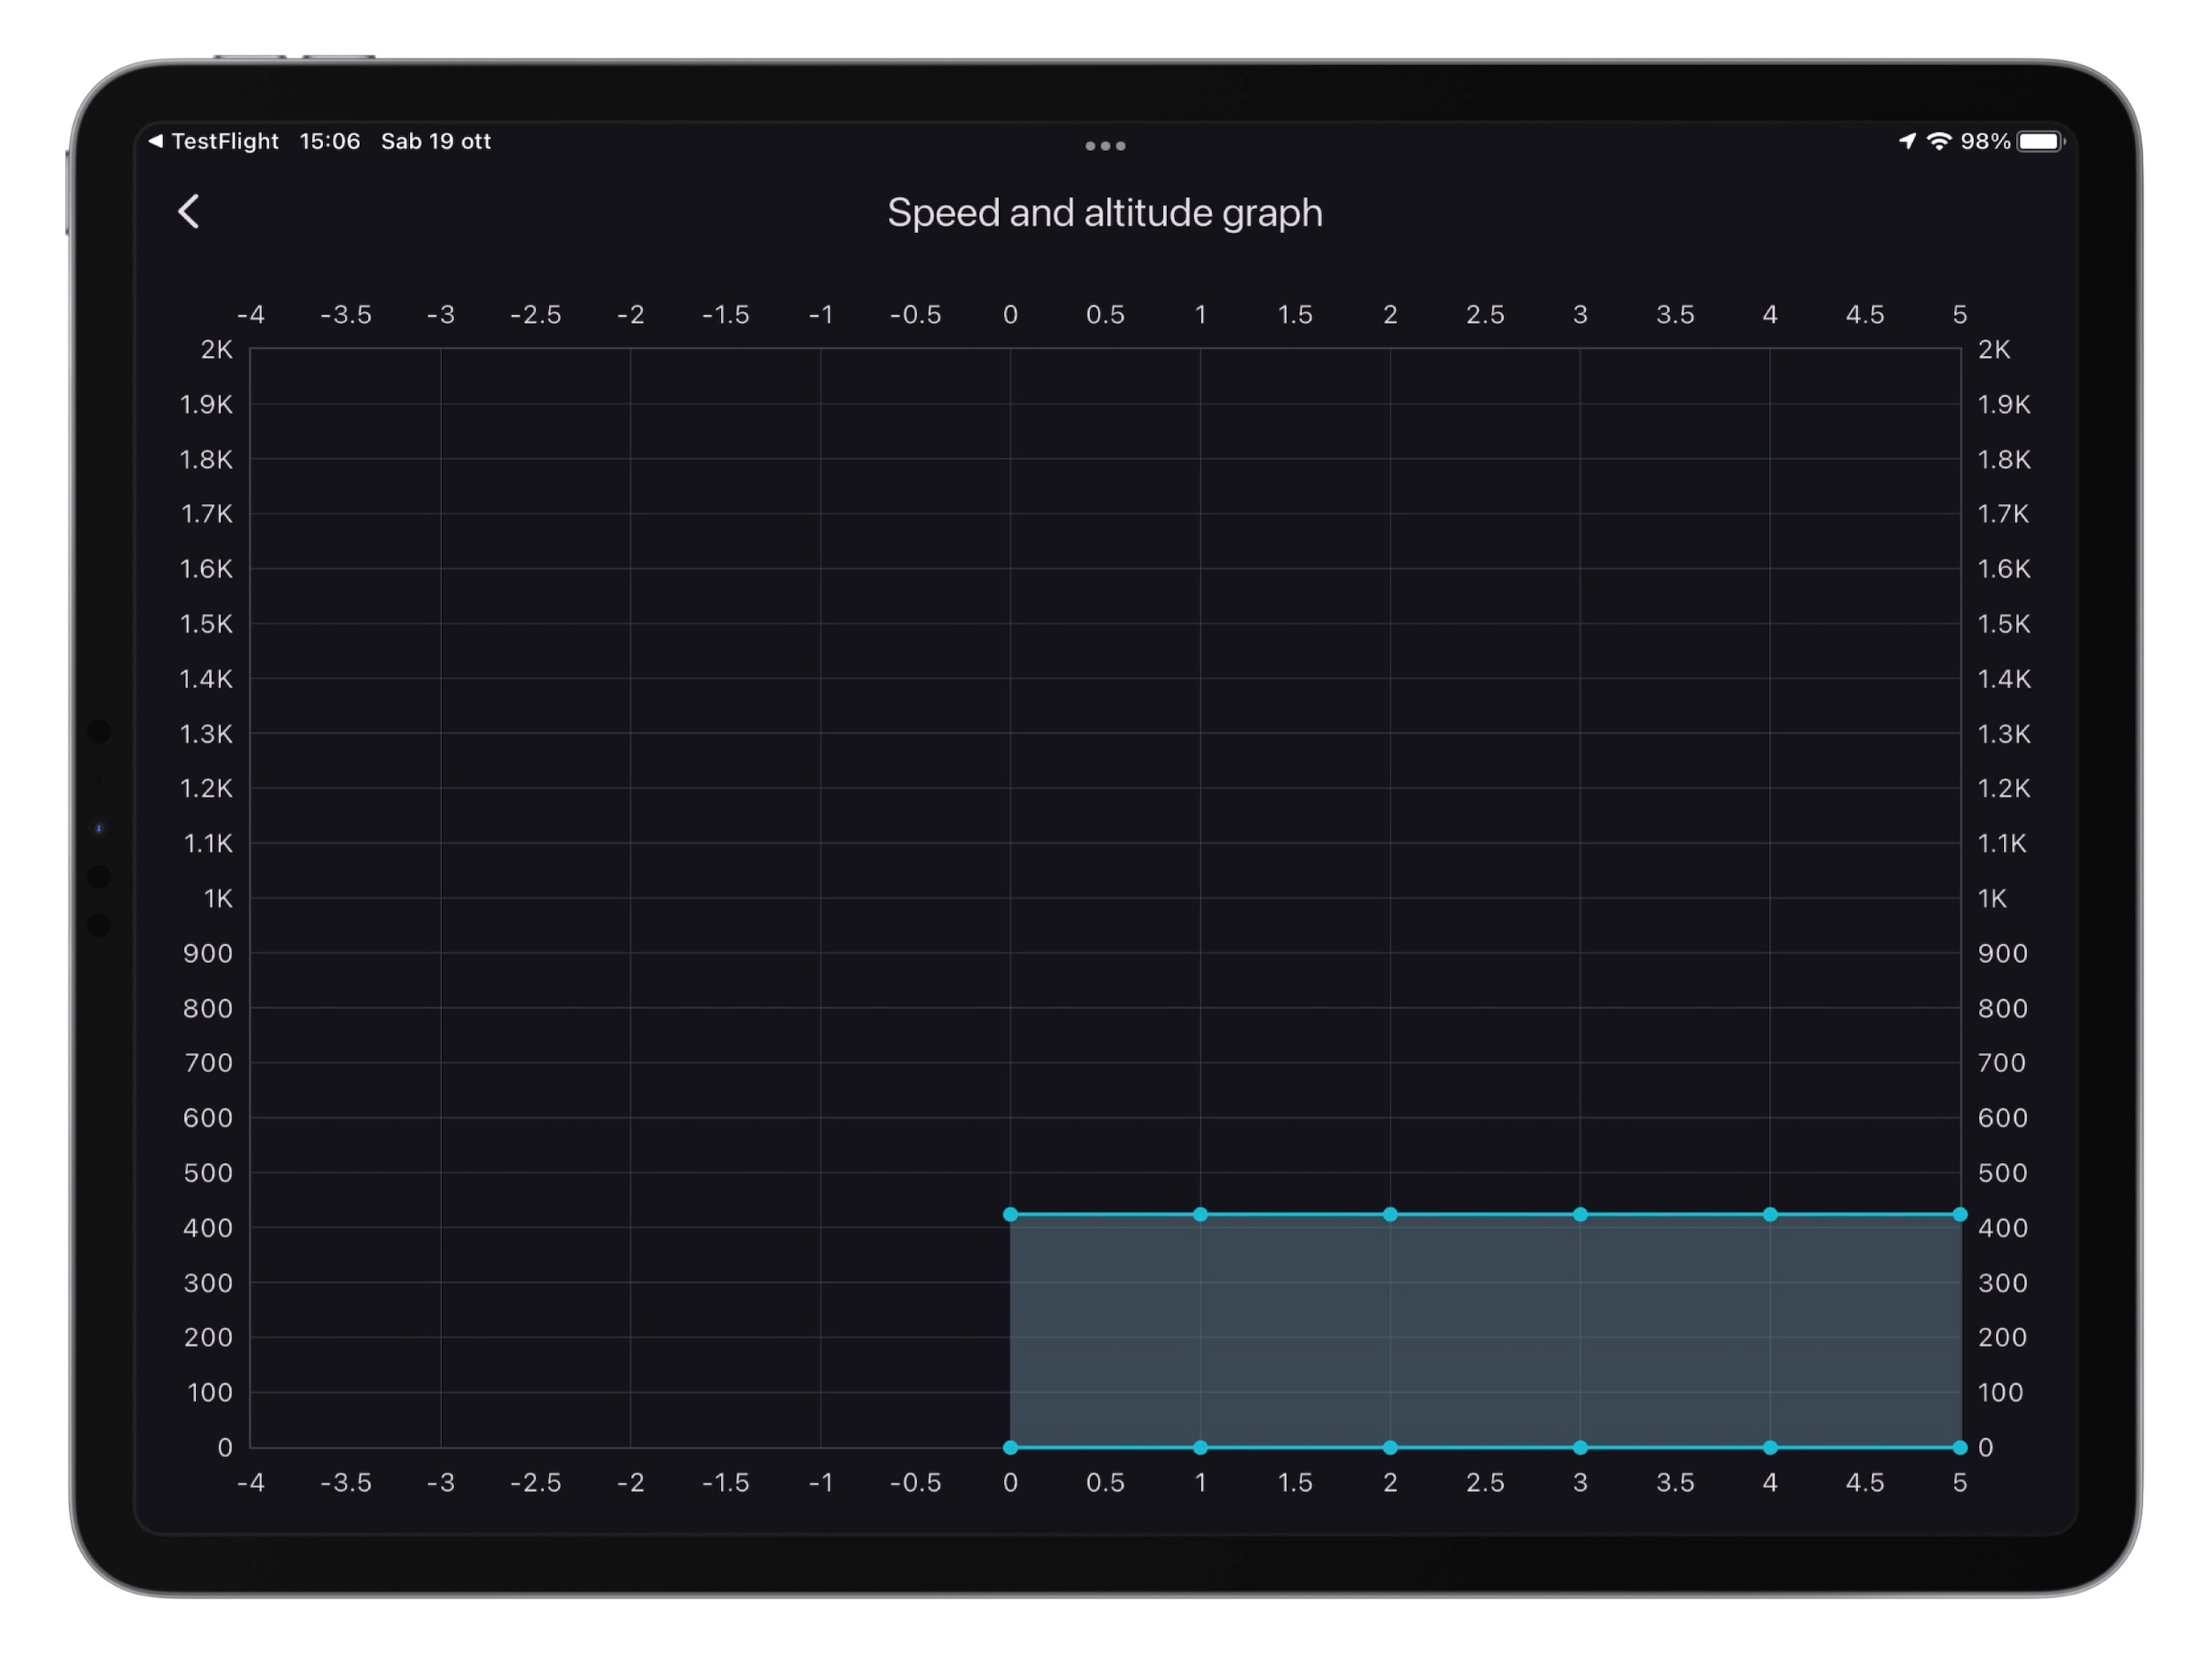The height and width of the screenshot is (1659, 2212).
Task: Tap the right axis label '900'
Action: 2003,953
